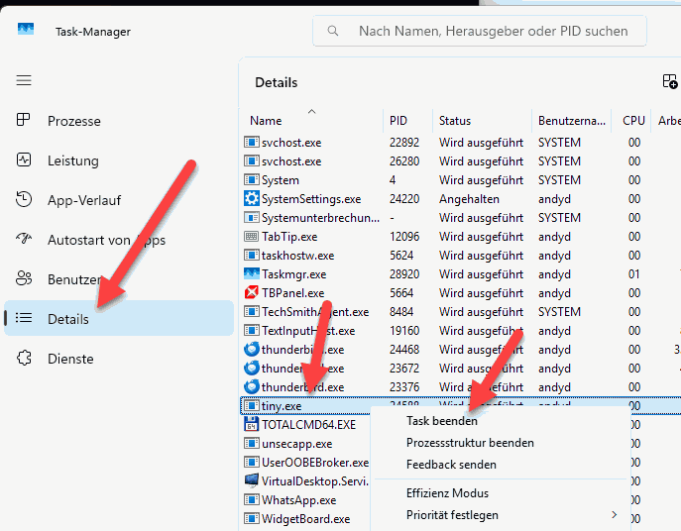Image resolution: width=681 pixels, height=531 pixels.
Task: Click the tiny.exe process icon
Action: click(x=252, y=405)
